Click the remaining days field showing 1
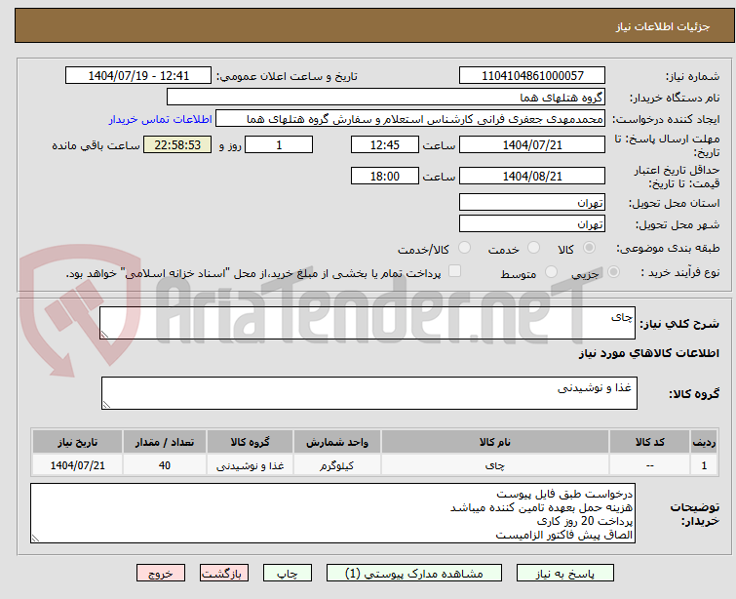The image size is (736, 599). (x=279, y=144)
